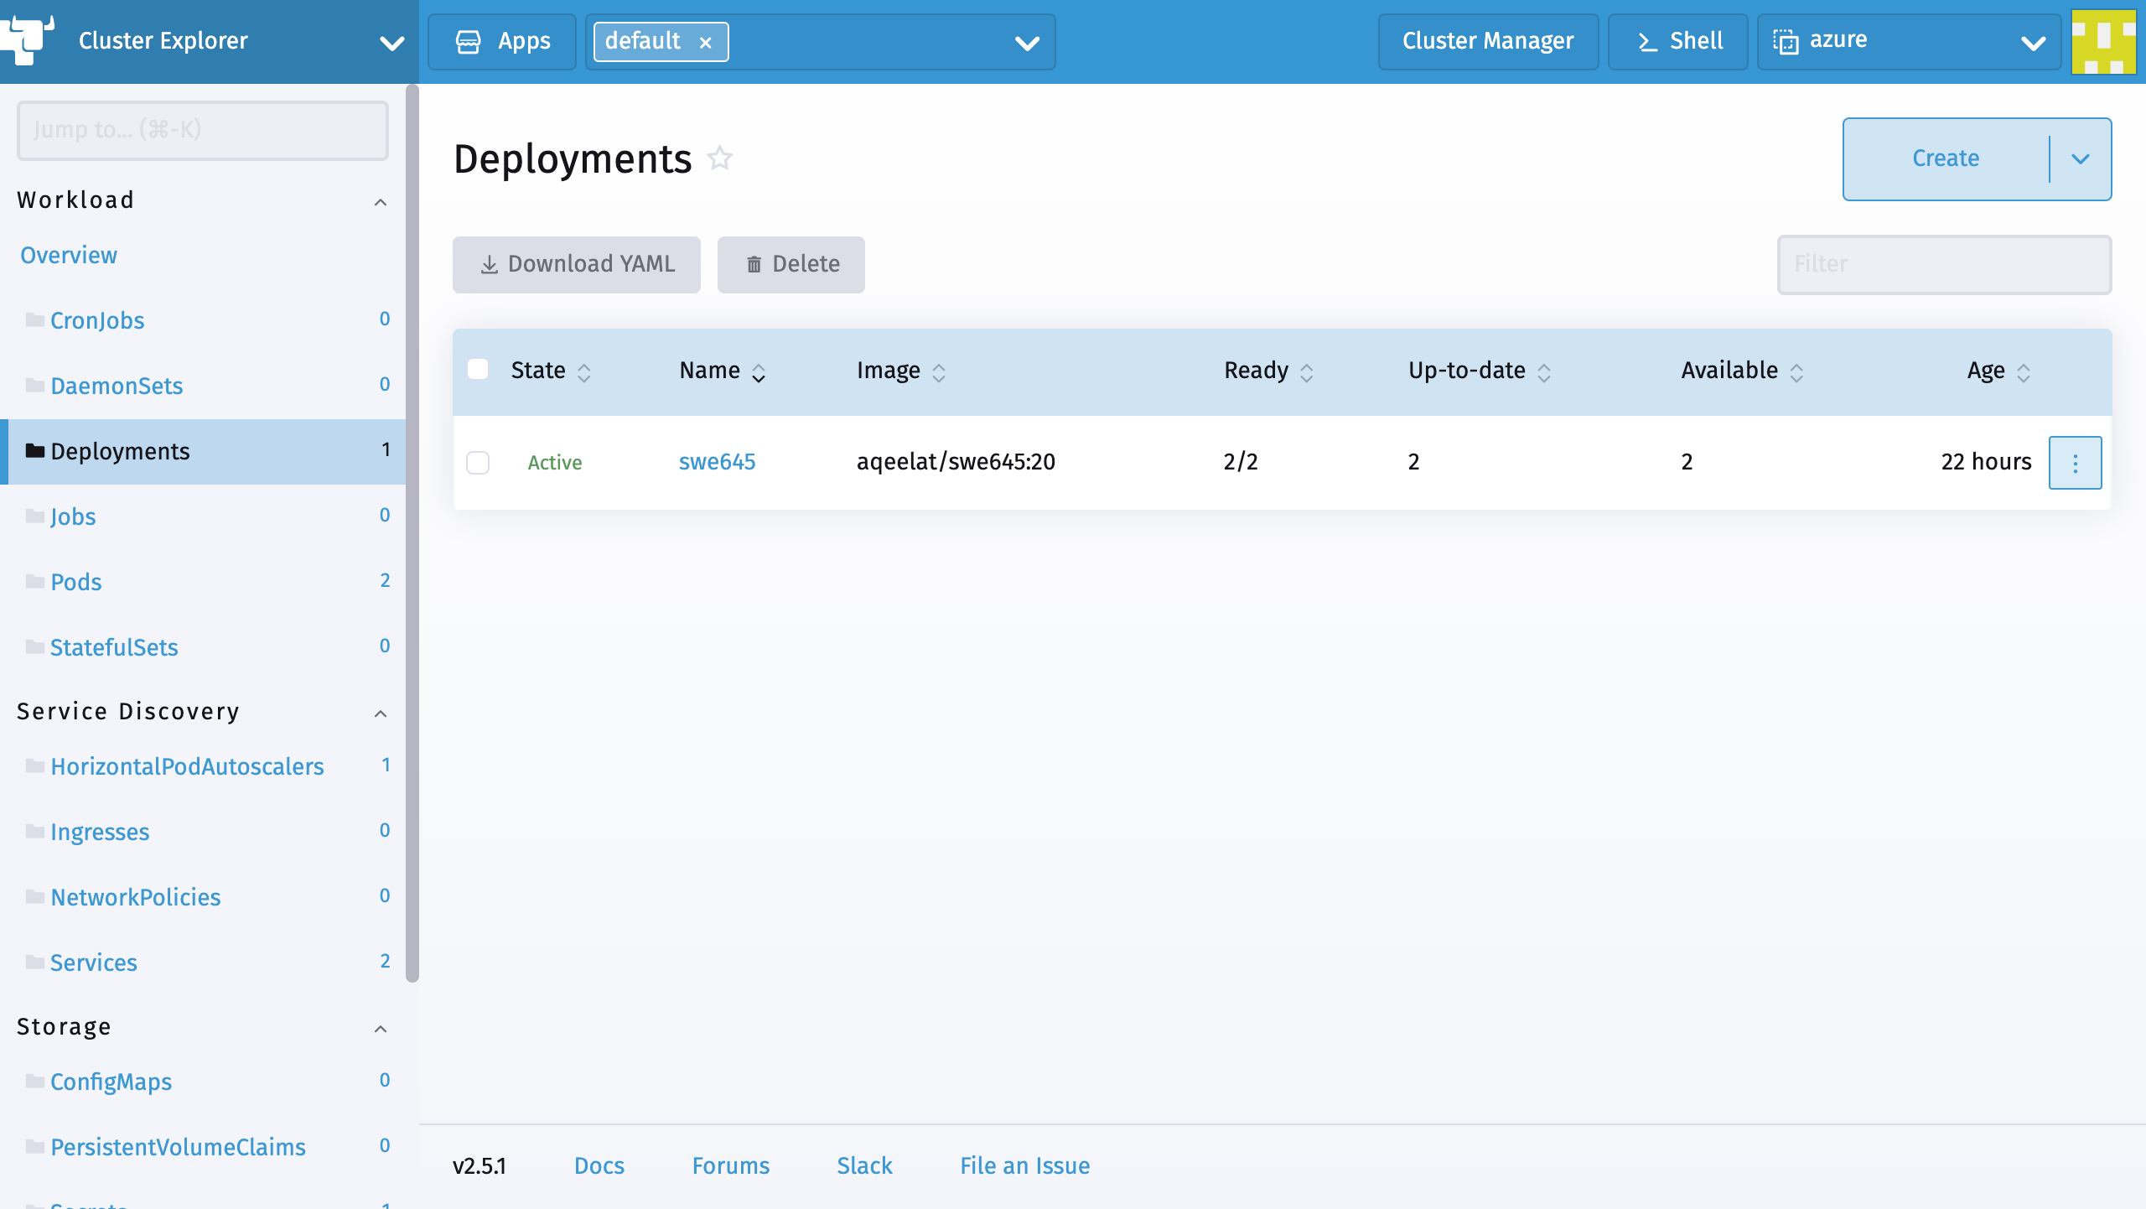Click the user avatar icon
Viewport: 2146px width, 1209px height.
(x=2103, y=41)
